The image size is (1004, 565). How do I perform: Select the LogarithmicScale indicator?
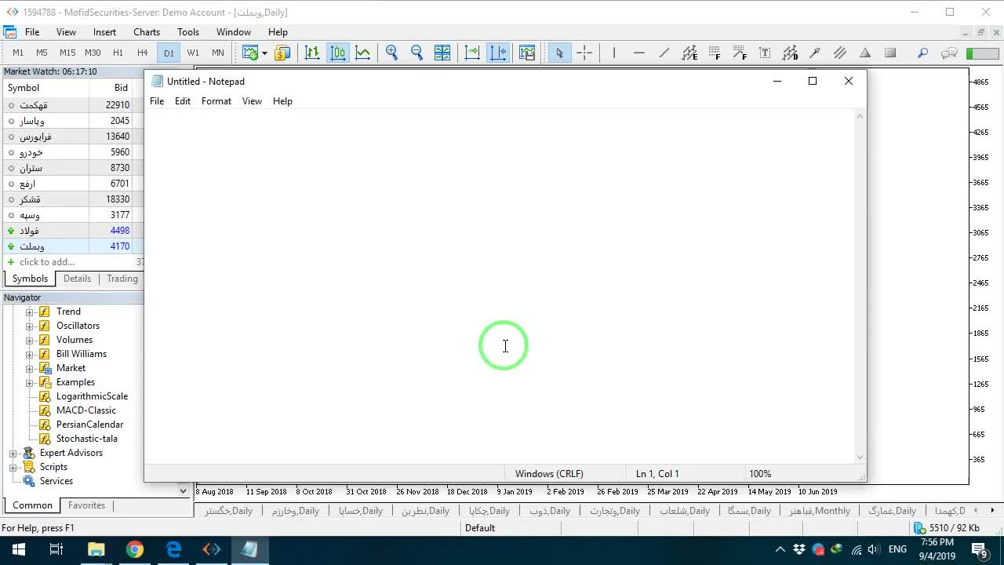(x=92, y=396)
